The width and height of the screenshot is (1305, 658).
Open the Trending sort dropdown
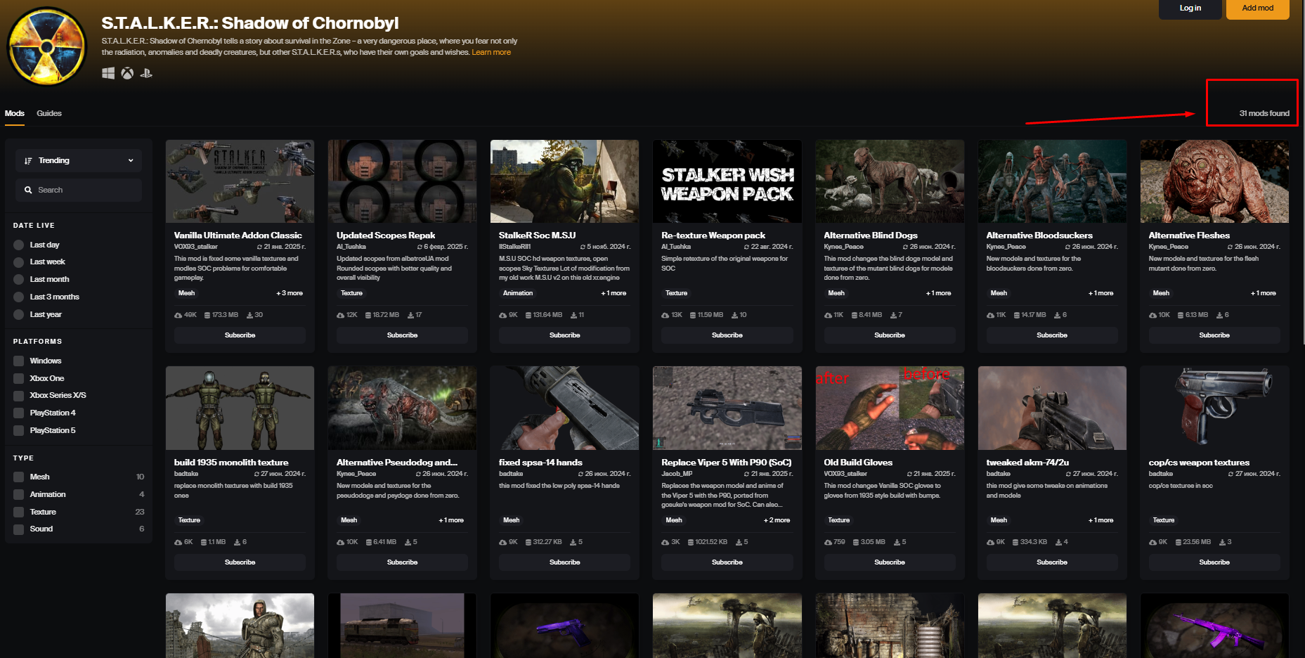pos(79,160)
